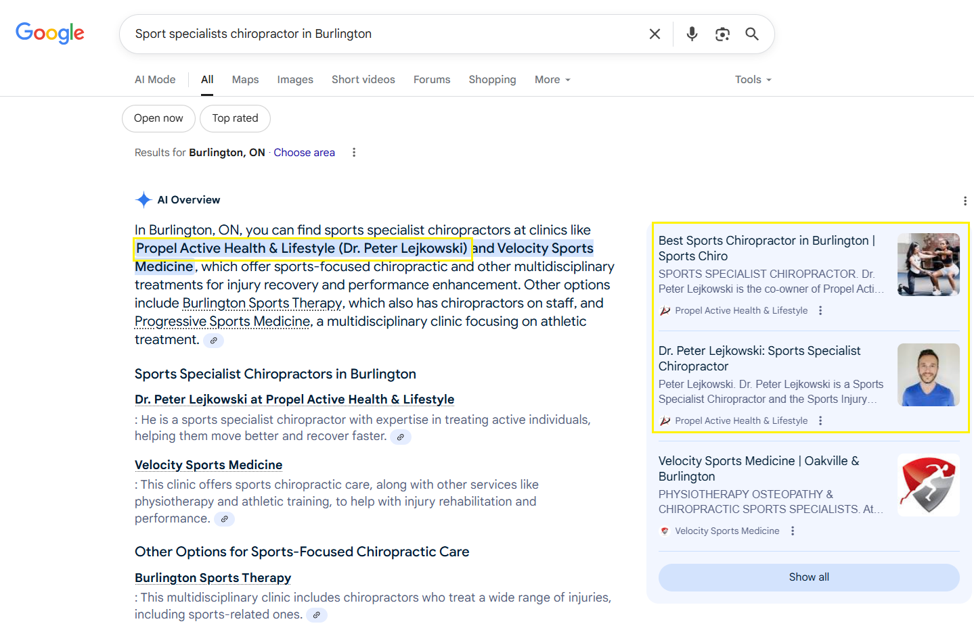974x630 pixels.
Task: Open three-dot menu beside Choose area
Action: pos(354,153)
